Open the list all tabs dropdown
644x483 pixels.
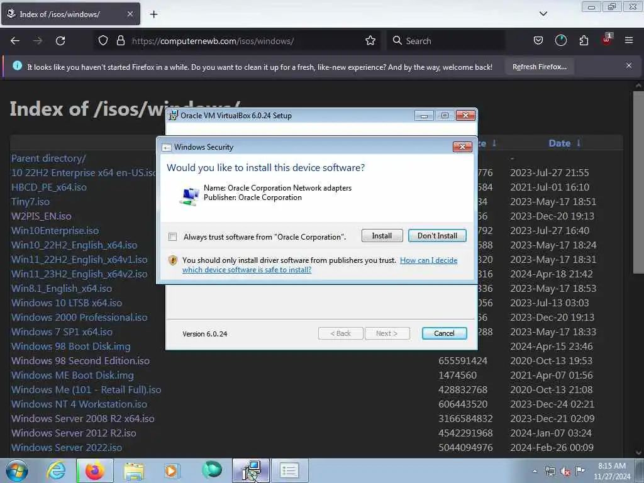click(x=543, y=14)
